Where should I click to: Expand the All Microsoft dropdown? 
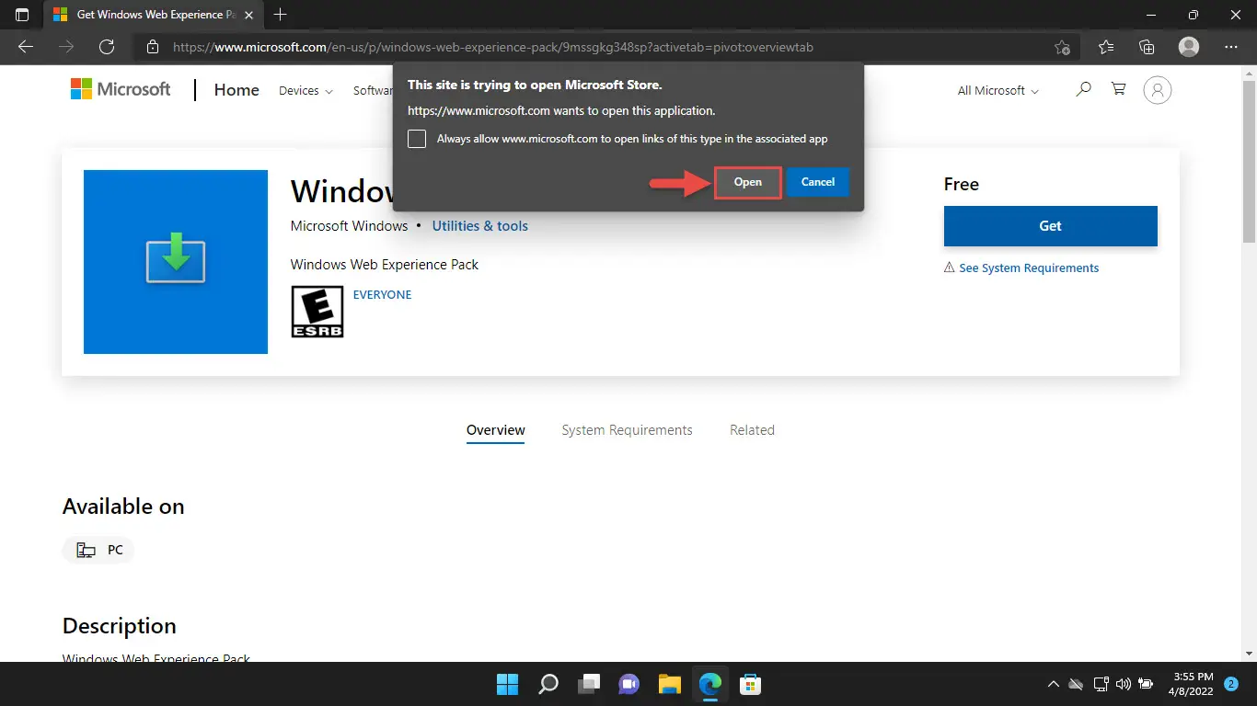click(998, 90)
